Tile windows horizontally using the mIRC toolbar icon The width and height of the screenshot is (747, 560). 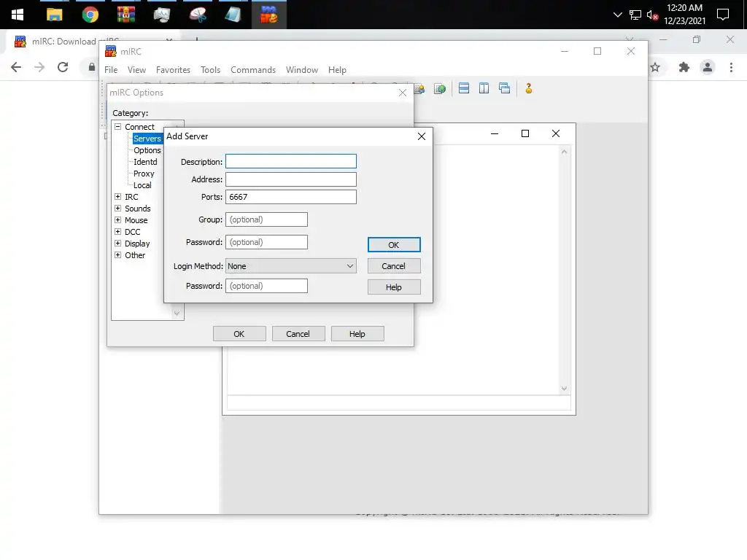463,88
